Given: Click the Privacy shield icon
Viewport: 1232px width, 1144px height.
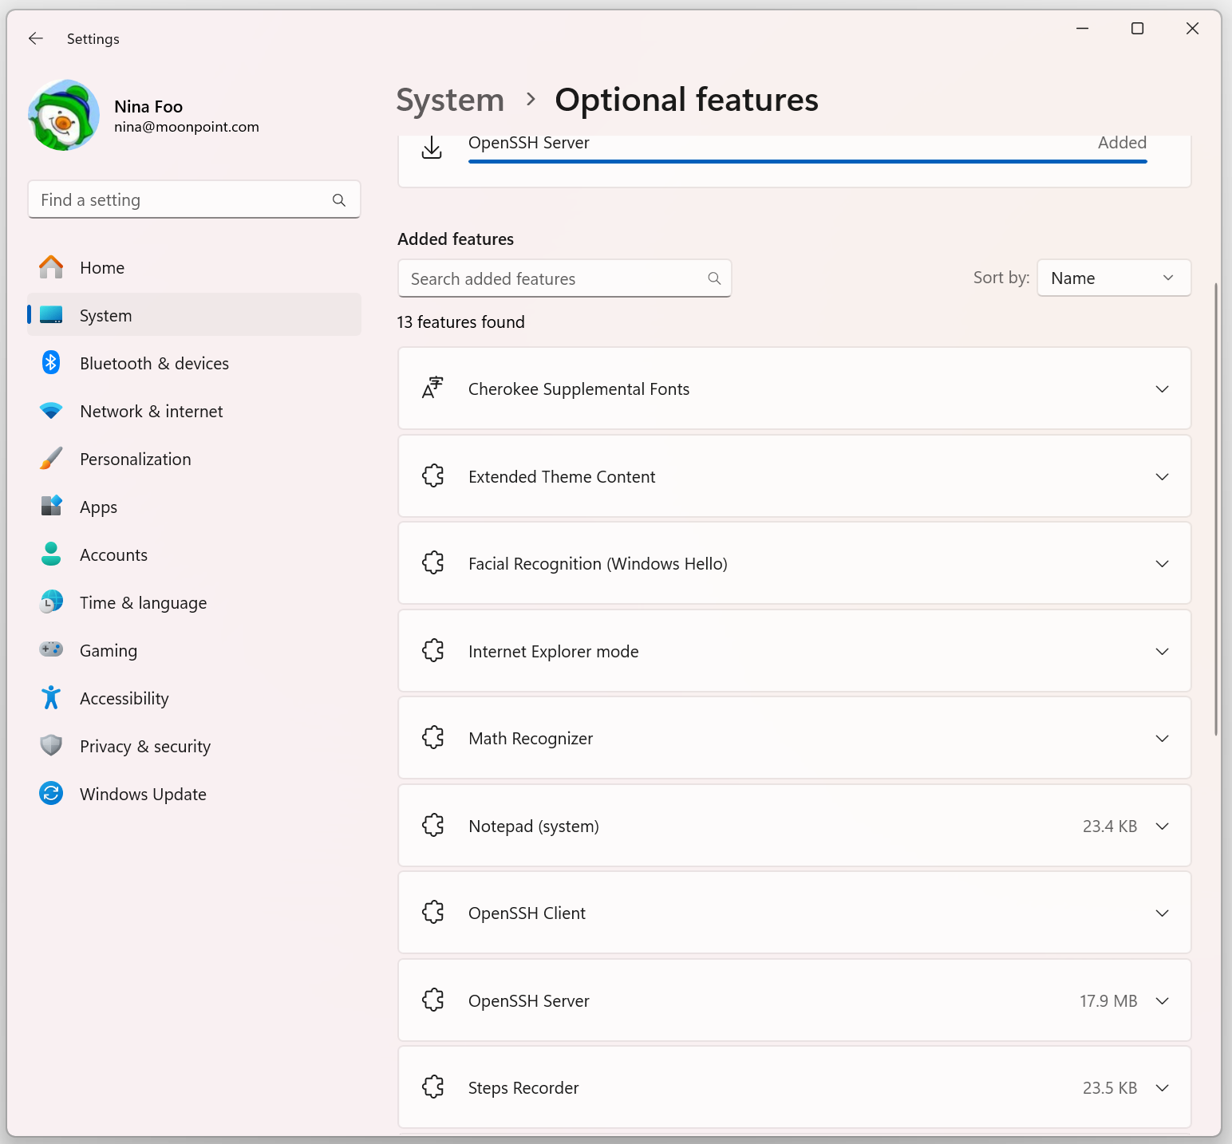Looking at the screenshot, I should (51, 746).
